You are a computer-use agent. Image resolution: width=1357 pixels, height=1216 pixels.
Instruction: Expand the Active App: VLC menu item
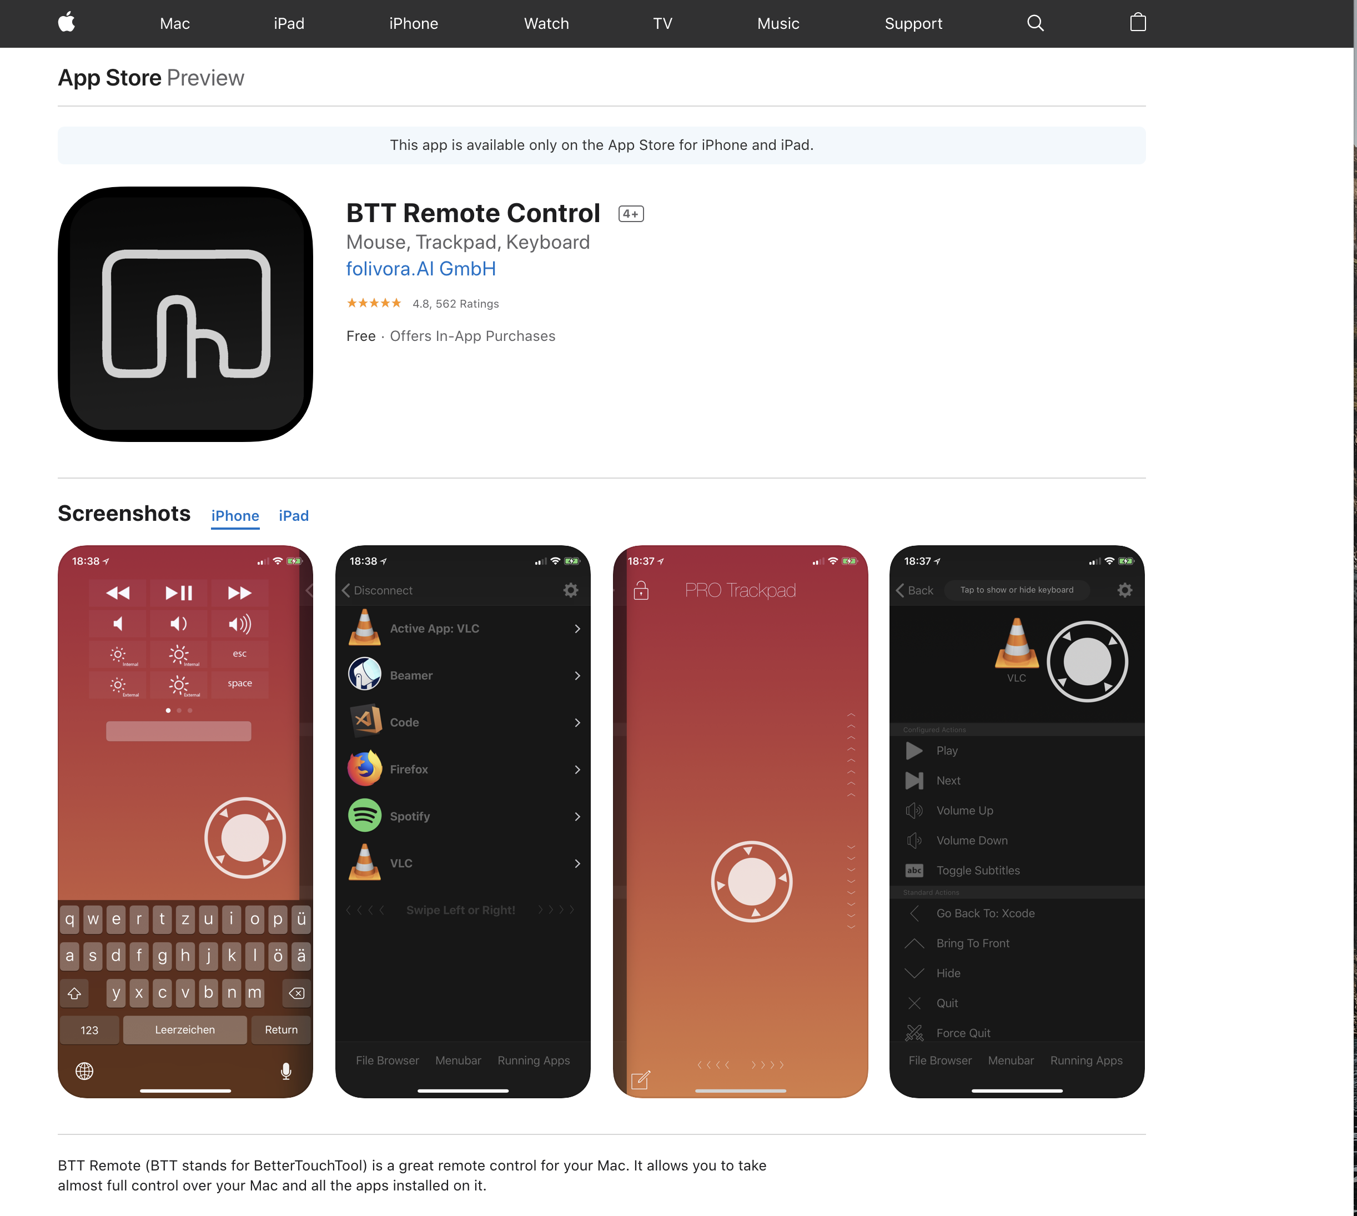[x=575, y=628]
